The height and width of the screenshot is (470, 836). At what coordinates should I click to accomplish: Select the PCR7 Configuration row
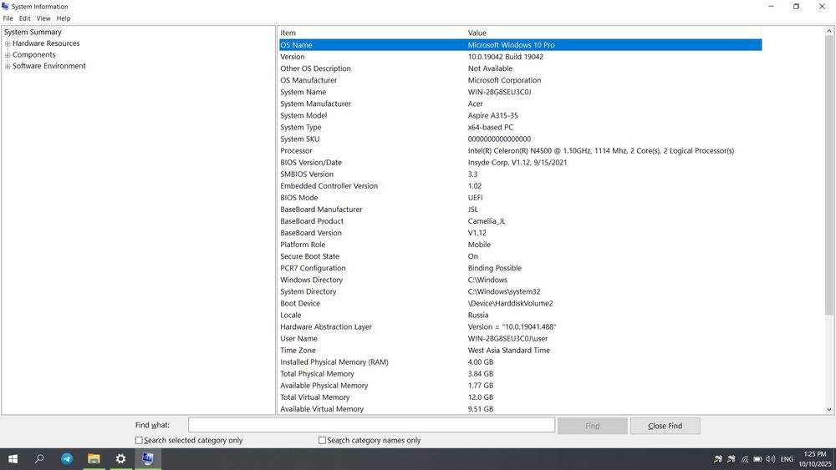tap(520, 268)
